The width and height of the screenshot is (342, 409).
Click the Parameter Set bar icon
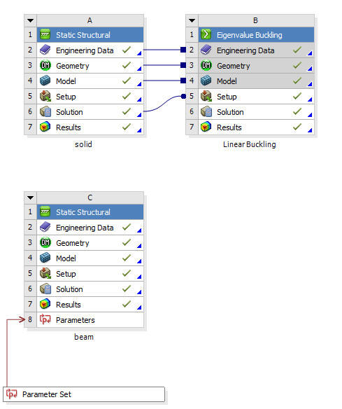pos(11,394)
